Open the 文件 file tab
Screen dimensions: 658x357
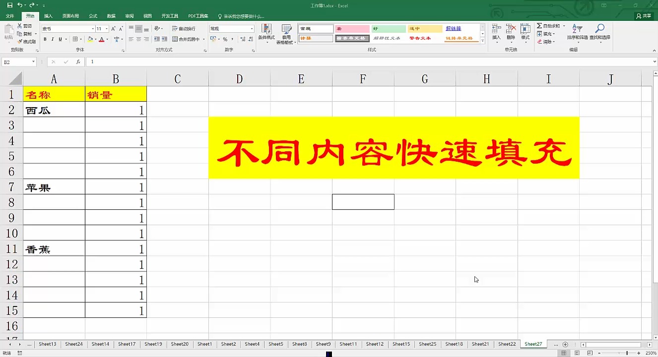point(10,16)
